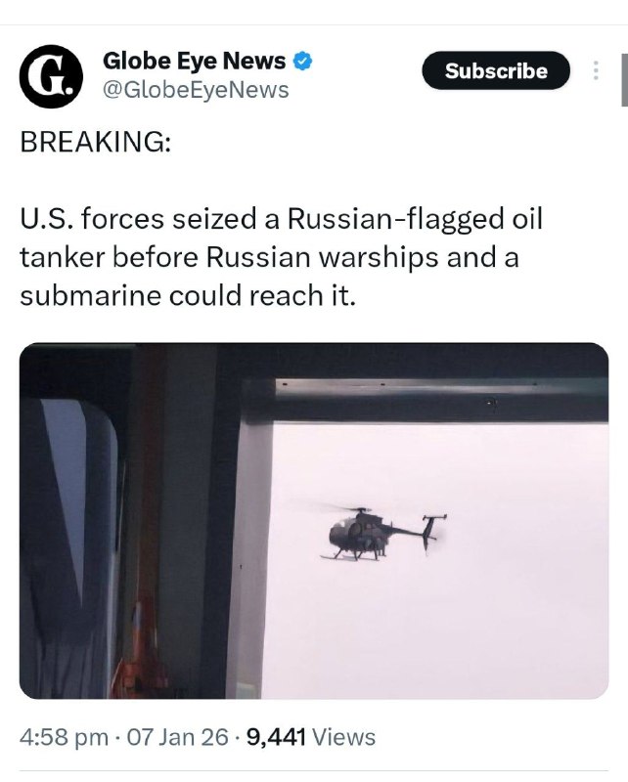Open the Globe Eye News profile avatar
This screenshot has width=628, height=782.
[51, 76]
